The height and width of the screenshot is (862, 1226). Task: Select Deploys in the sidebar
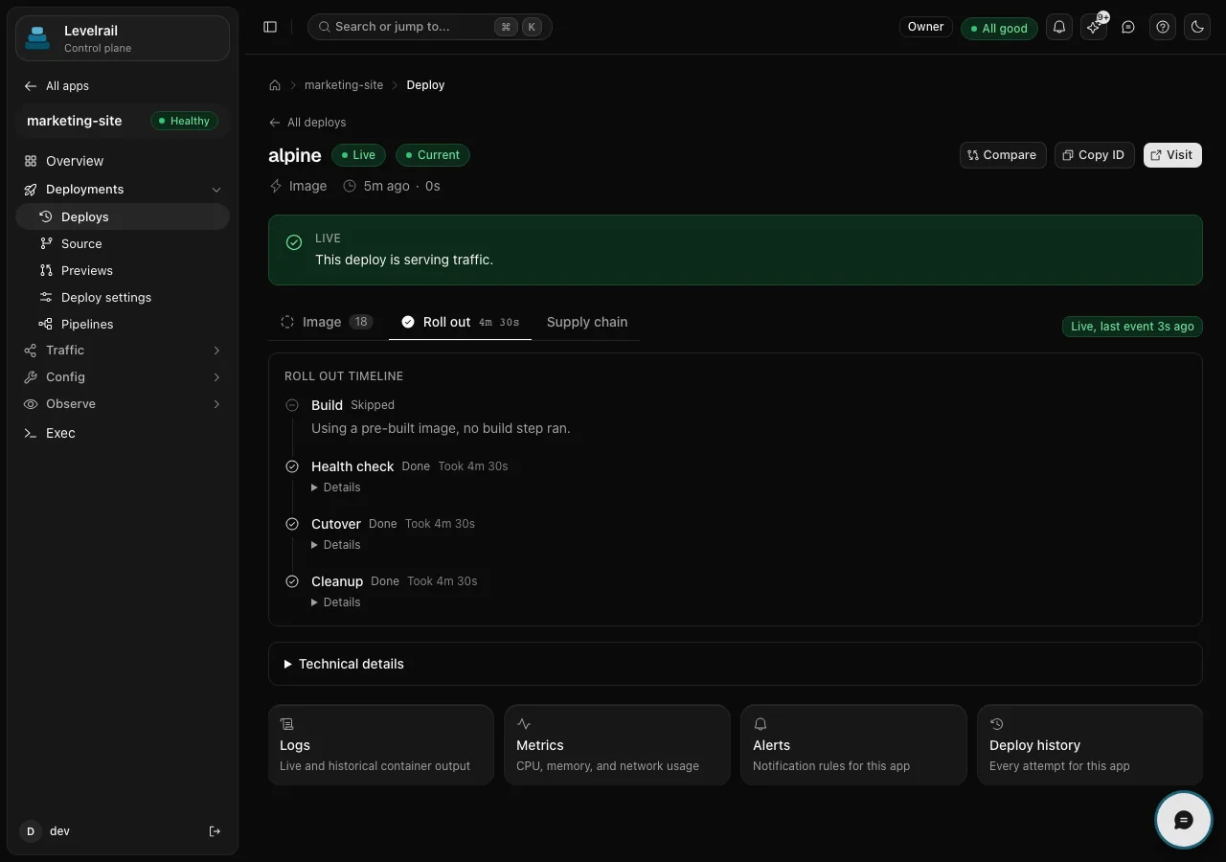pos(123,216)
